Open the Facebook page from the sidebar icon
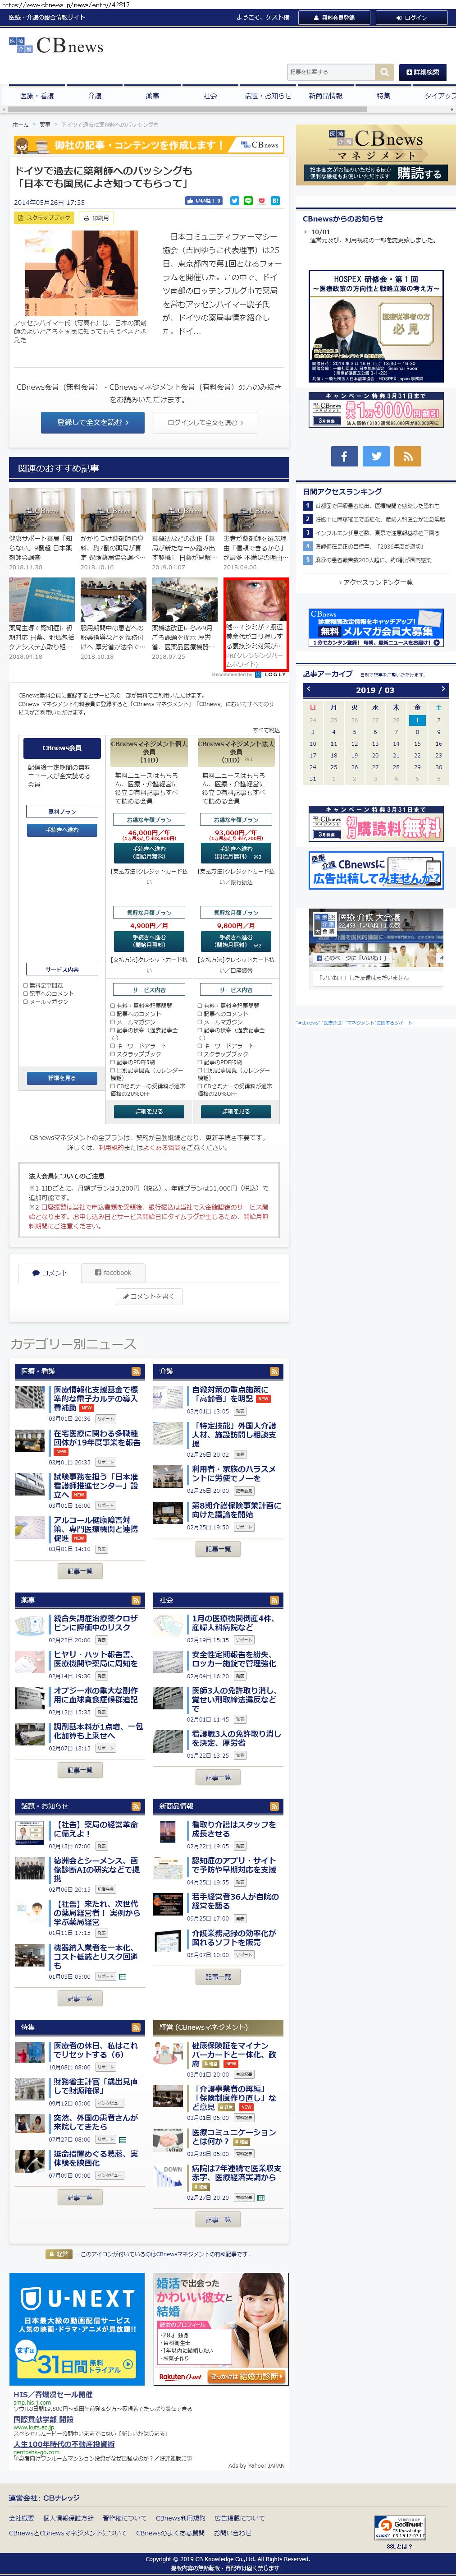456x2576 pixels. click(343, 456)
